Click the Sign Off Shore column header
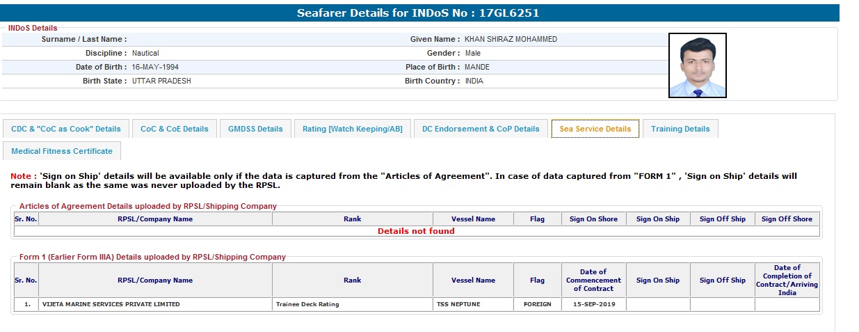 point(787,219)
